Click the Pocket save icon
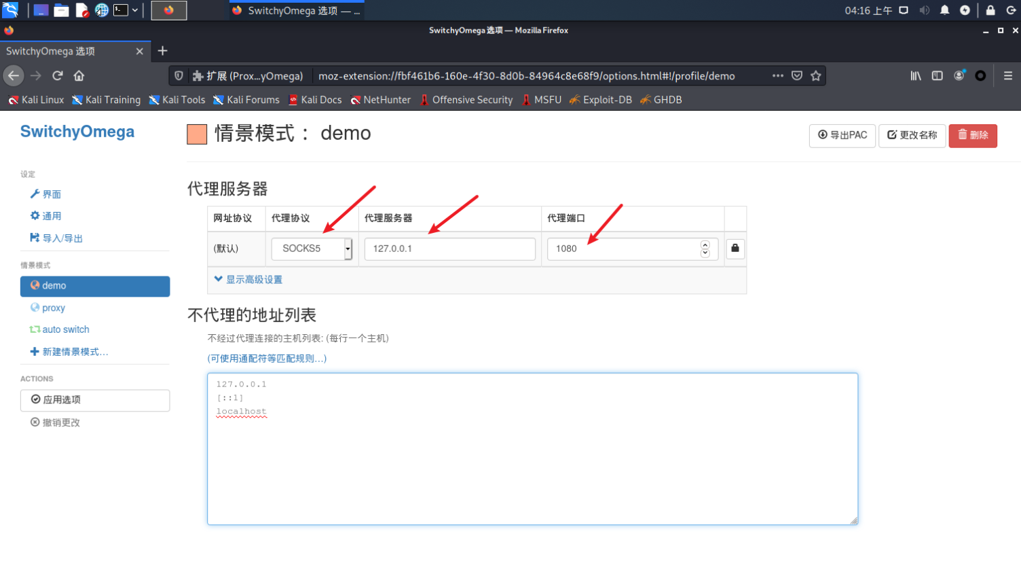Image resolution: width=1021 pixels, height=563 pixels. point(797,75)
